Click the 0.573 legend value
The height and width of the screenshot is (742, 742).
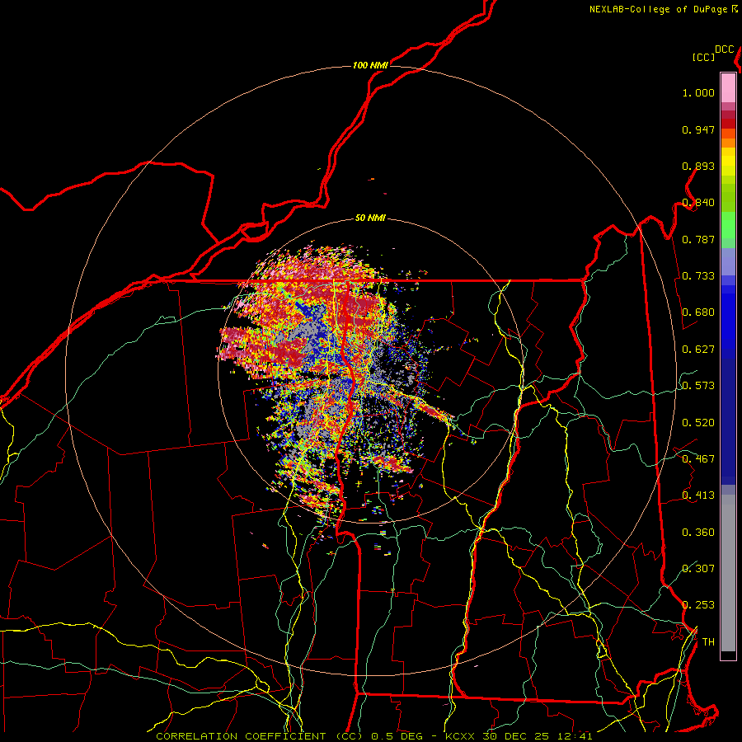(698, 386)
